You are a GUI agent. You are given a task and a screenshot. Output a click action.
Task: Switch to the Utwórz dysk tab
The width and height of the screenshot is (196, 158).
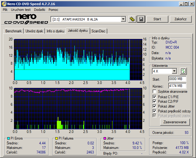pos(34,31)
